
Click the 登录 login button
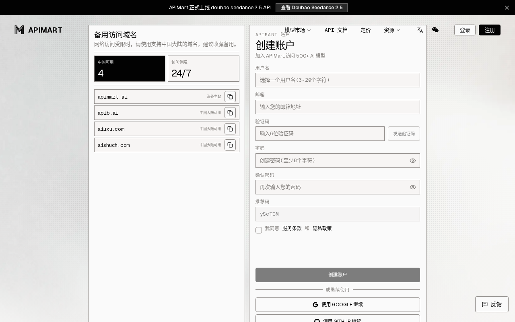[x=465, y=30]
